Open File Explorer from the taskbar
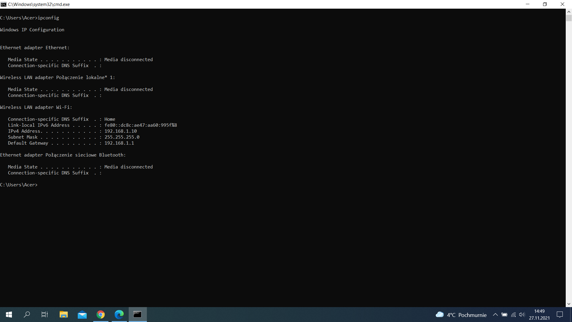The image size is (572, 322). (63, 315)
